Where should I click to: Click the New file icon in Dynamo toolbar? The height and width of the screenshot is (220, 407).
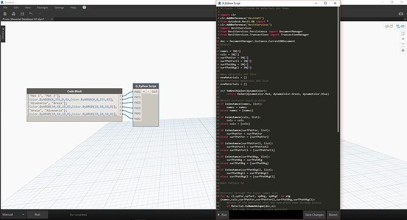(5, 14)
